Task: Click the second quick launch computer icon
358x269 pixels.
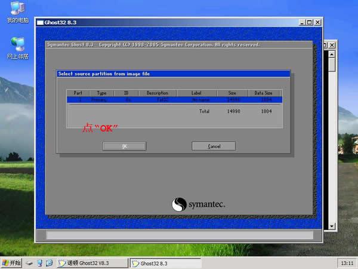Action: [x=40, y=263]
